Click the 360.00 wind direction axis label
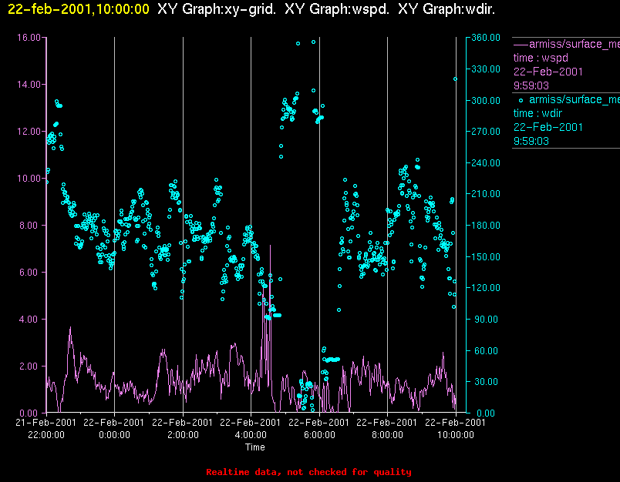The image size is (620, 482). pos(486,38)
